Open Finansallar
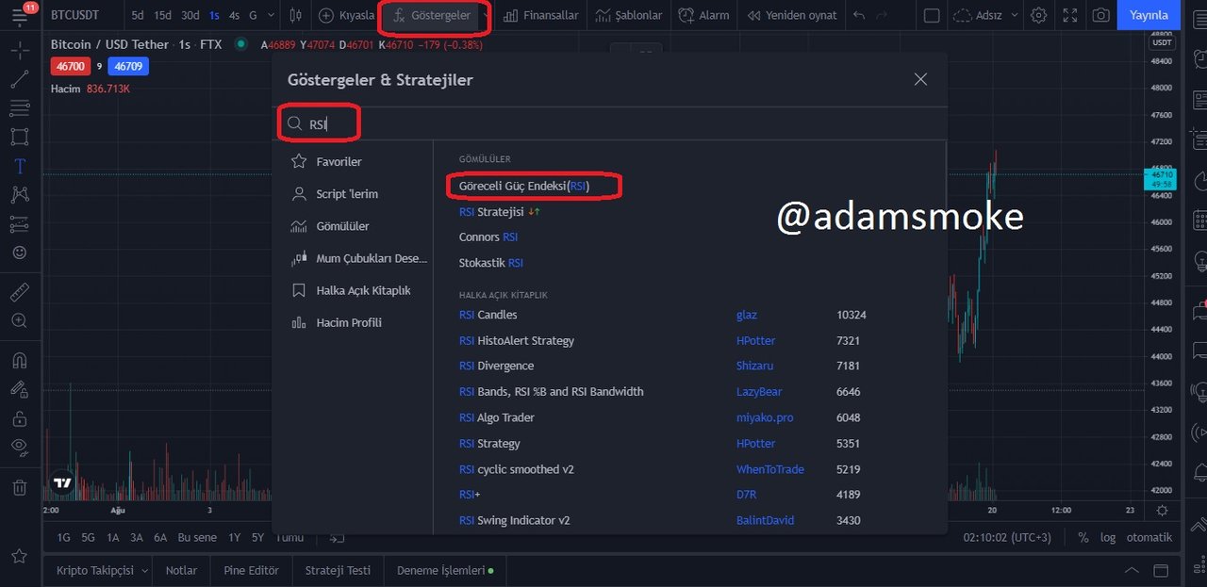The image size is (1207, 587). [541, 15]
